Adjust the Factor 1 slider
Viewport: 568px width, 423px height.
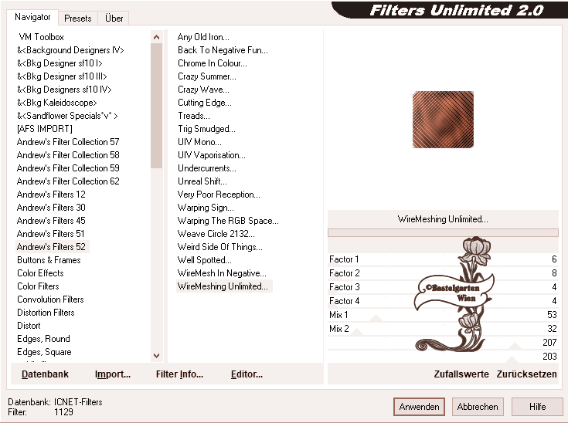point(443,259)
